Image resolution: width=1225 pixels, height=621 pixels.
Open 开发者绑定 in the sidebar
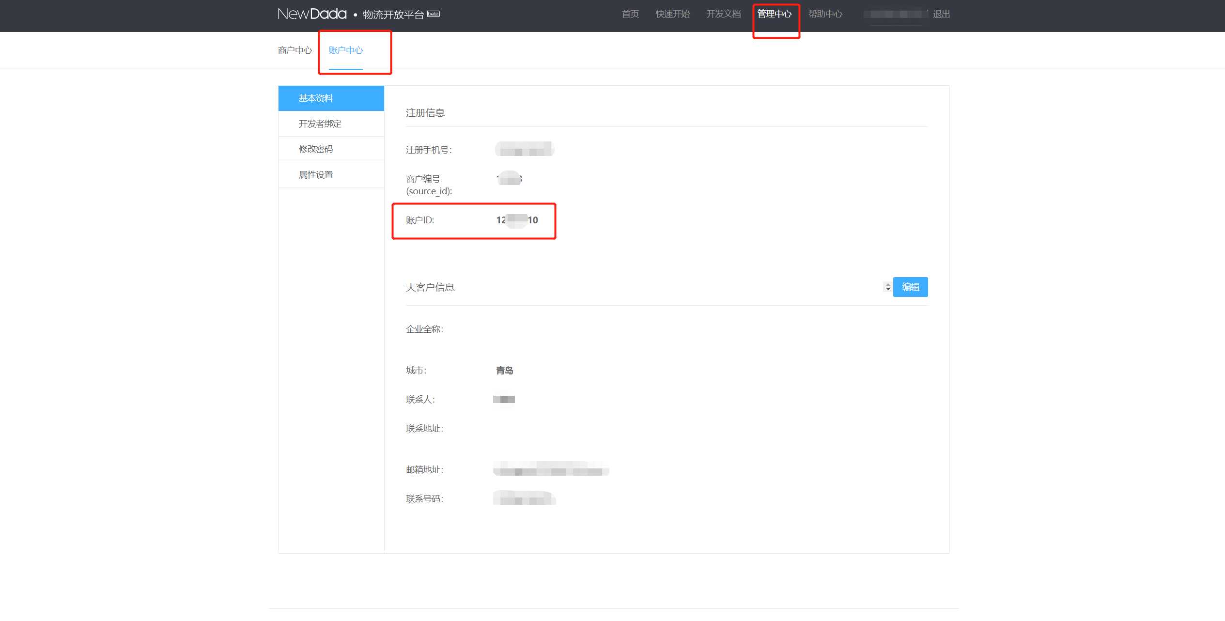click(x=331, y=124)
